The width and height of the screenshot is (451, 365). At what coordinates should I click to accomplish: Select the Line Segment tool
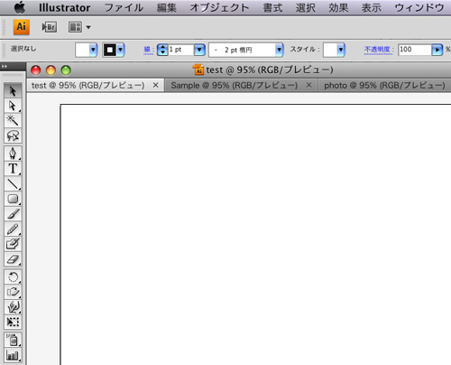pos(13,183)
